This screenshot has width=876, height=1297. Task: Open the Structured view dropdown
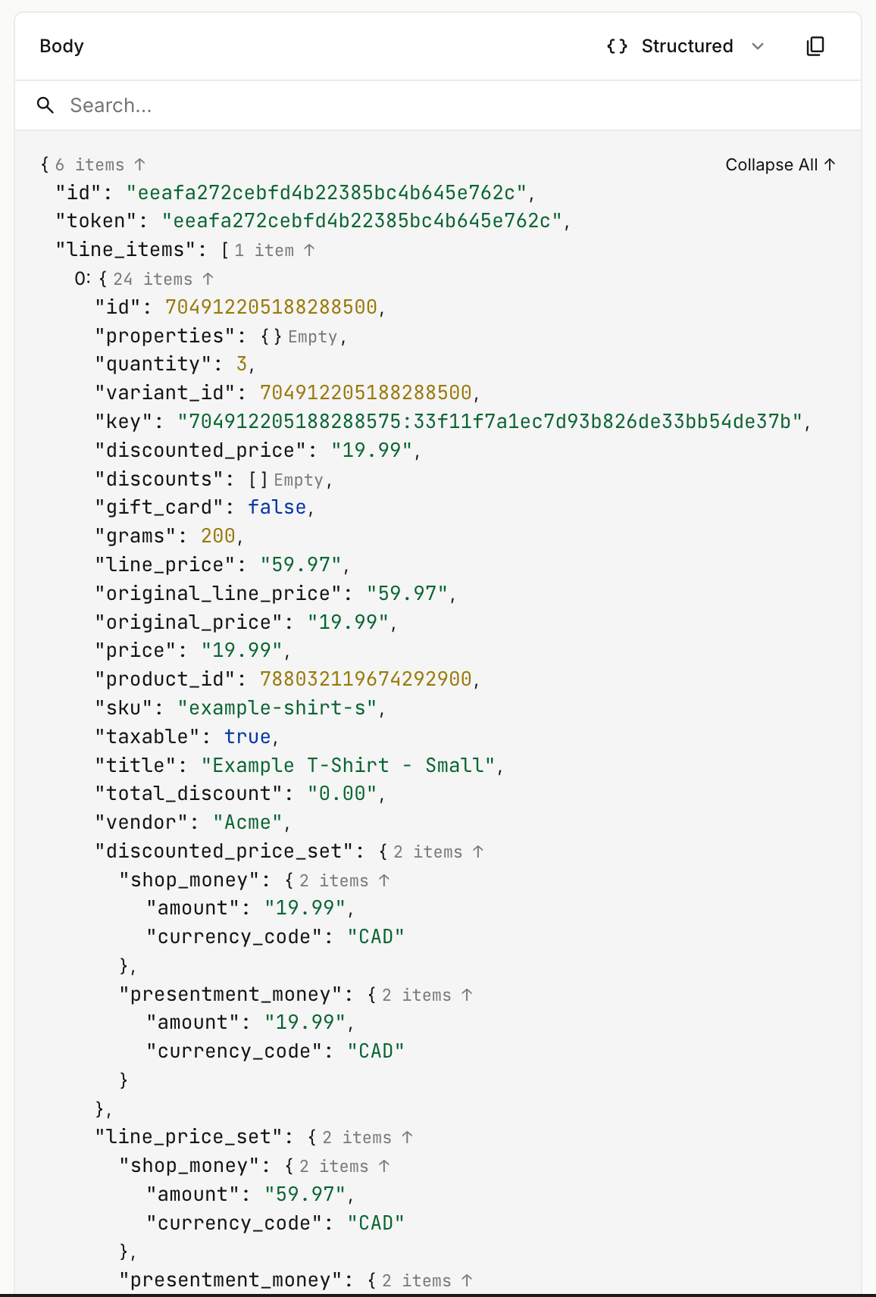[758, 47]
